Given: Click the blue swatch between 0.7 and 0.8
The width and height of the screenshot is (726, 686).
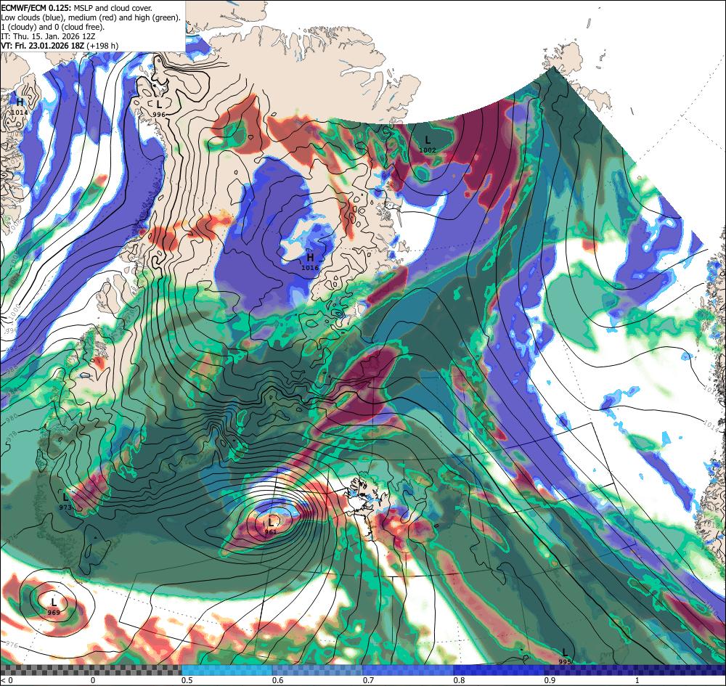Looking at the screenshot, I should [408, 670].
